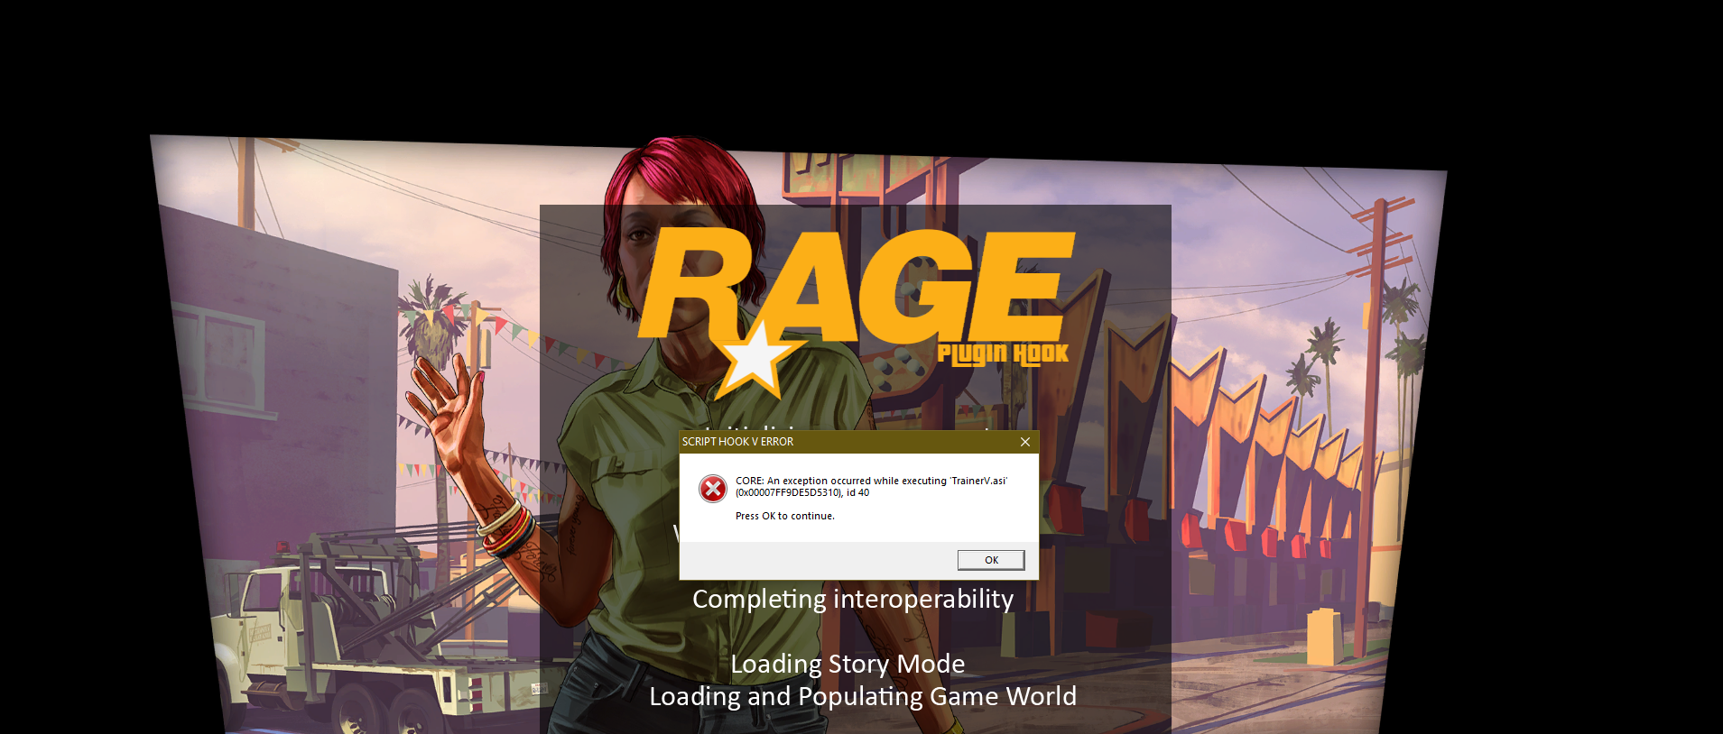Close the SCRIPT HOOK V ERROR dialog
Viewport: 1723px width, 734px height.
click(x=1025, y=442)
